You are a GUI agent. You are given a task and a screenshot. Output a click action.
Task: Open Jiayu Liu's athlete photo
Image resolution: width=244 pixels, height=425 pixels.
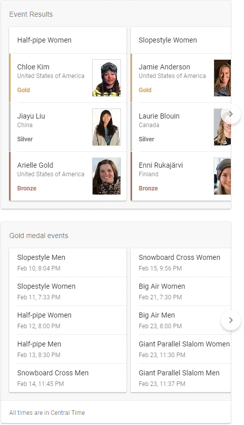[106, 127]
